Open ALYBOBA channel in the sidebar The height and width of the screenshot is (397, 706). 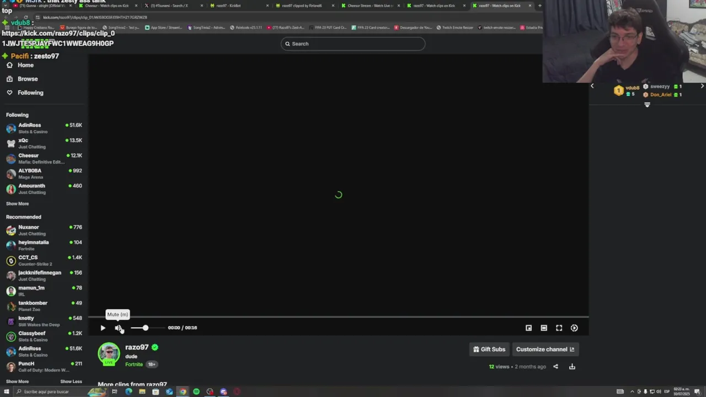tap(44, 174)
